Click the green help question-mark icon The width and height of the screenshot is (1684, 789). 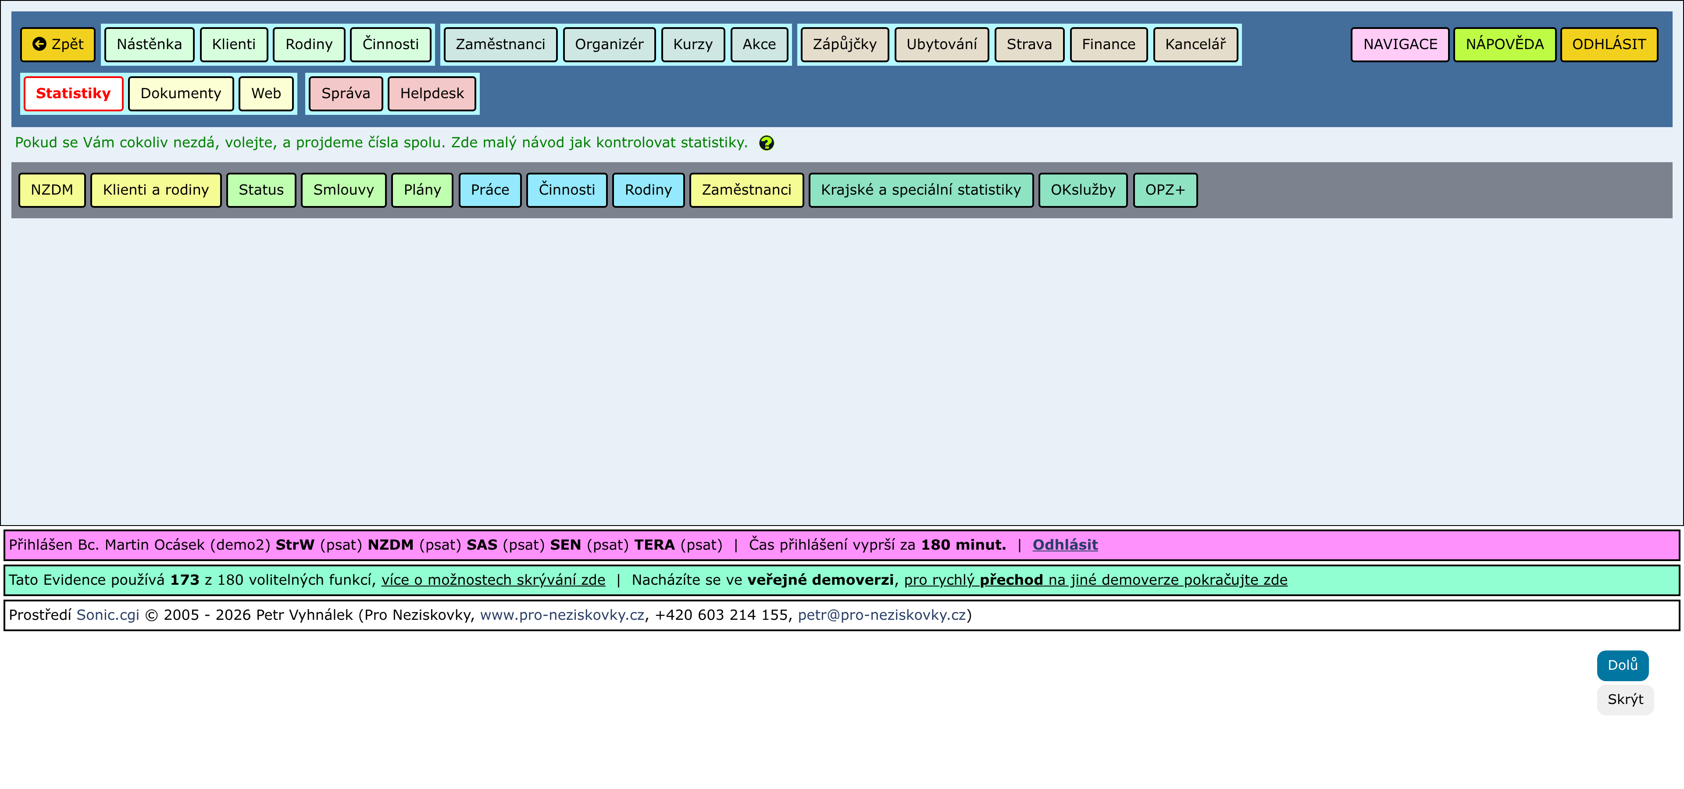click(766, 143)
